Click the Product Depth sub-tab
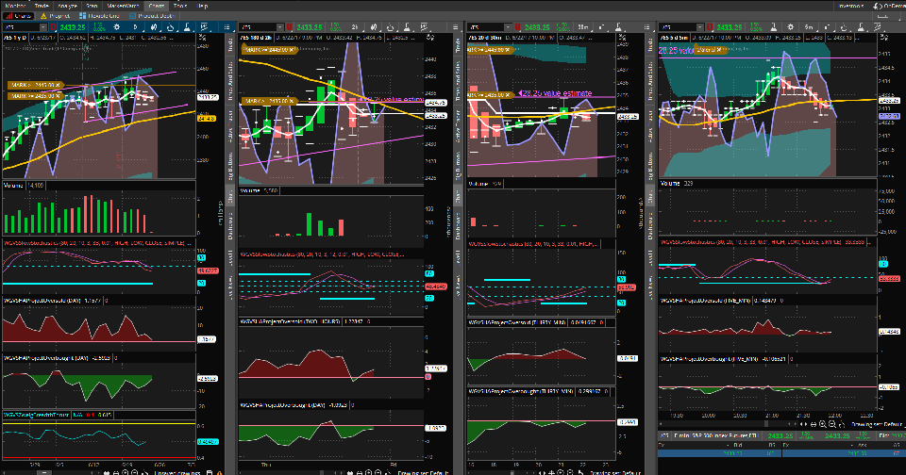Viewport: 906px width, 475px height. click(151, 16)
